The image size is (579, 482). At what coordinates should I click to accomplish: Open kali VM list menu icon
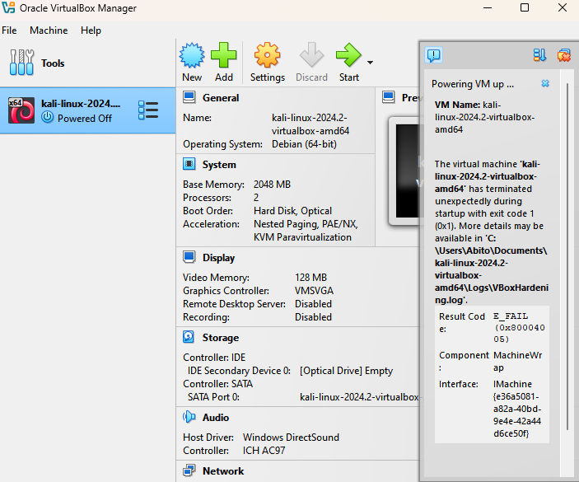[148, 110]
